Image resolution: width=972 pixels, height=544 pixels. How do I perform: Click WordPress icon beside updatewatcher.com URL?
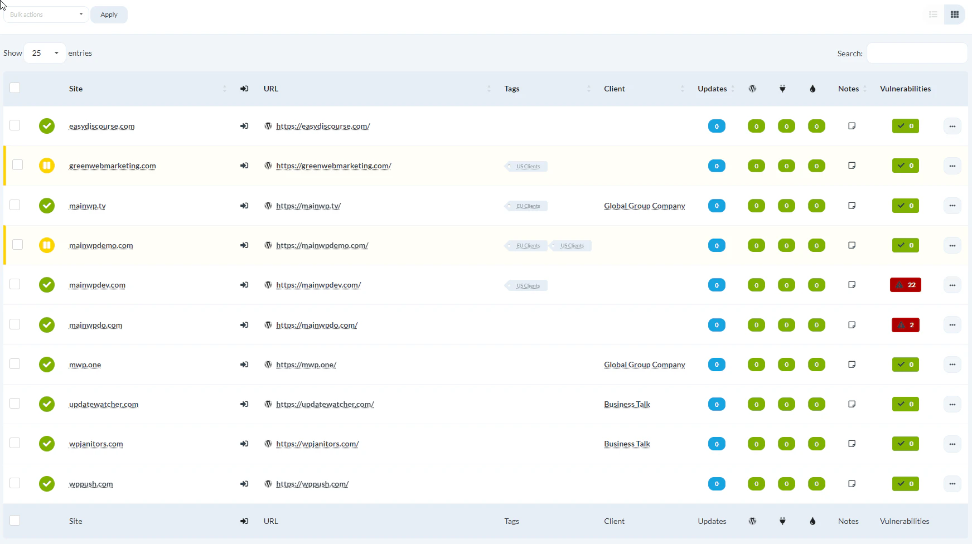point(268,404)
